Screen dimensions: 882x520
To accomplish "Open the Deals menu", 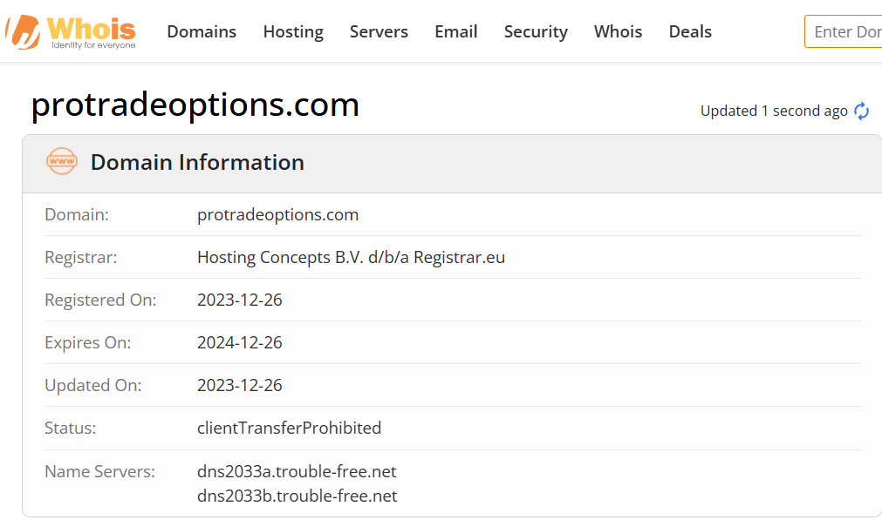I will pyautogui.click(x=689, y=31).
